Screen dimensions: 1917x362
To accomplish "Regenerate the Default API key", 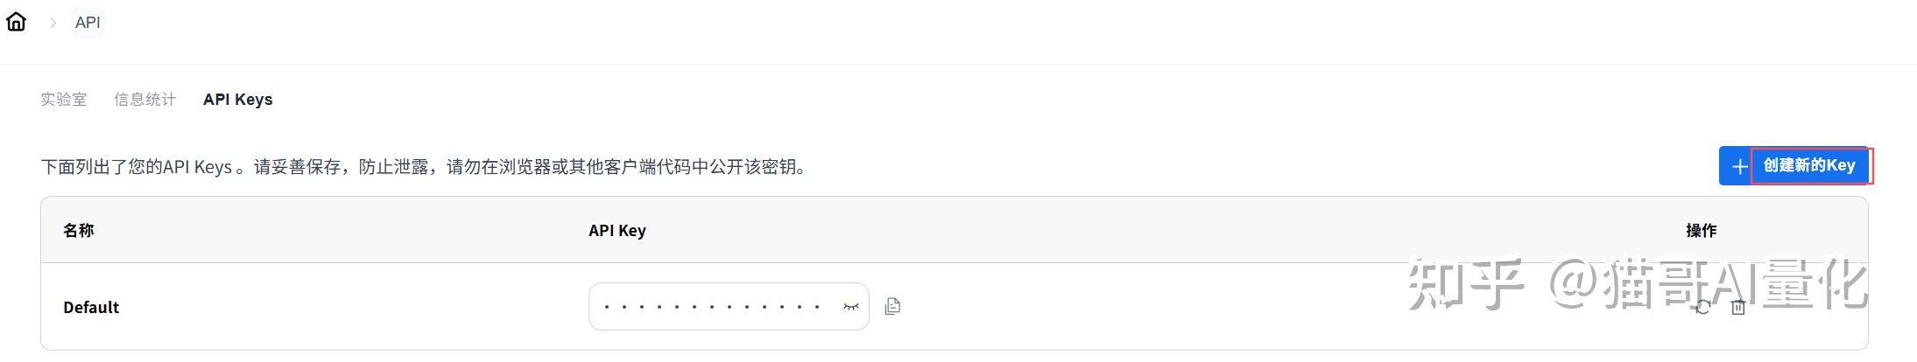I will (1702, 308).
